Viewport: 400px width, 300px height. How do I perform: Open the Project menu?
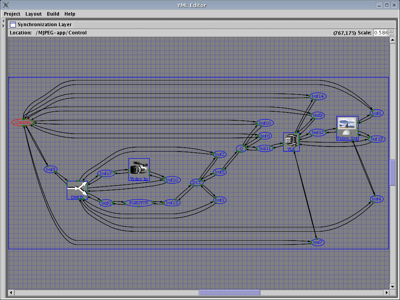coord(12,14)
